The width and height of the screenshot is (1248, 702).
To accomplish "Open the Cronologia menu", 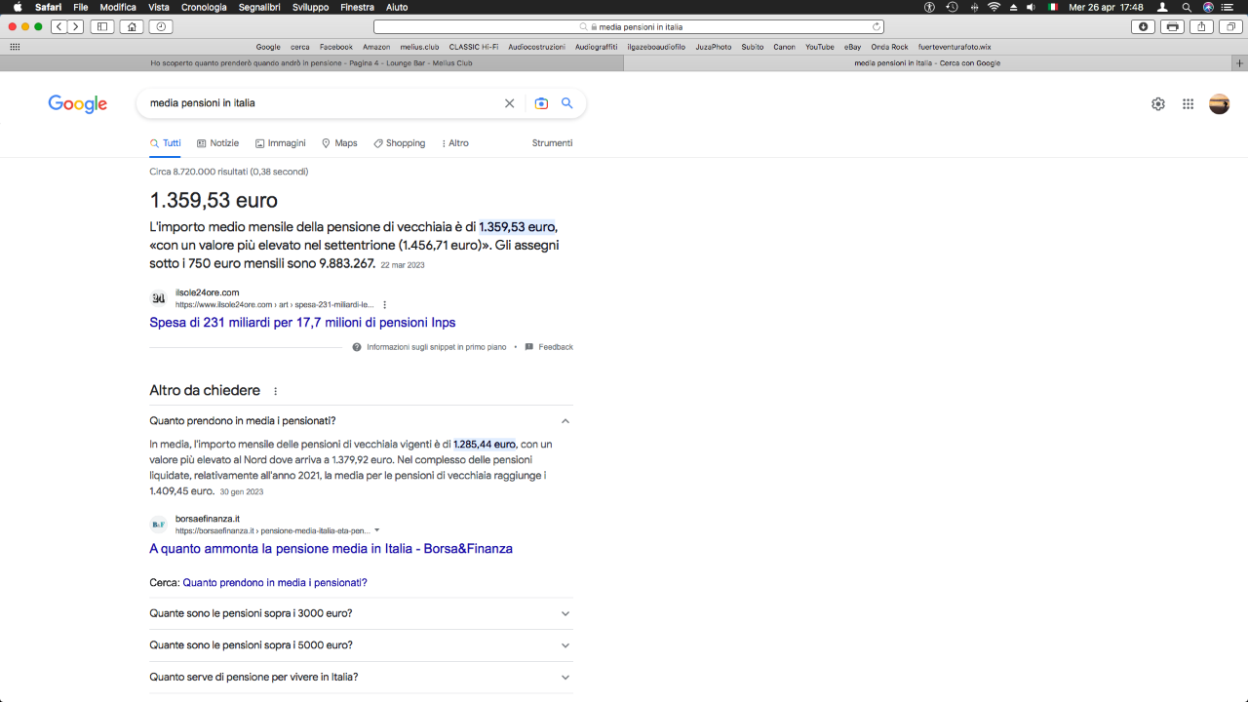I will 204,7.
